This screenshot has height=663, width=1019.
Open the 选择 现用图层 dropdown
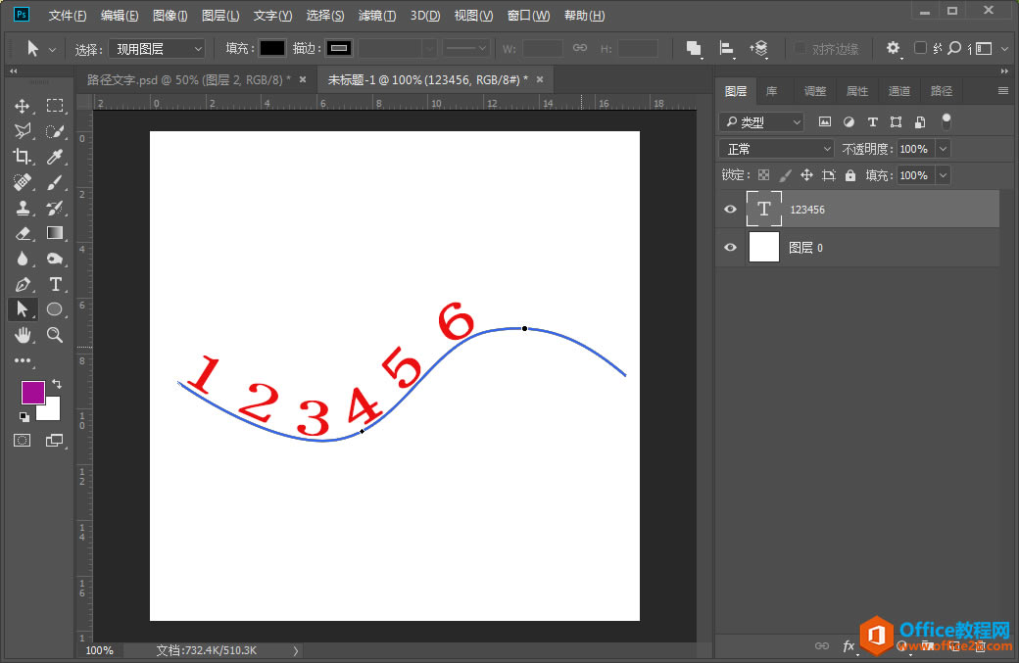pyautogui.click(x=157, y=49)
